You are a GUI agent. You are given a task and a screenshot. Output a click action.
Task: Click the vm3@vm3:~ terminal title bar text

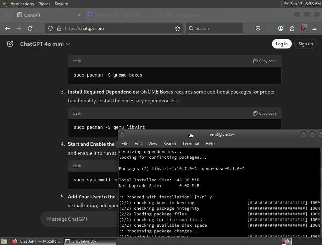[222, 134]
